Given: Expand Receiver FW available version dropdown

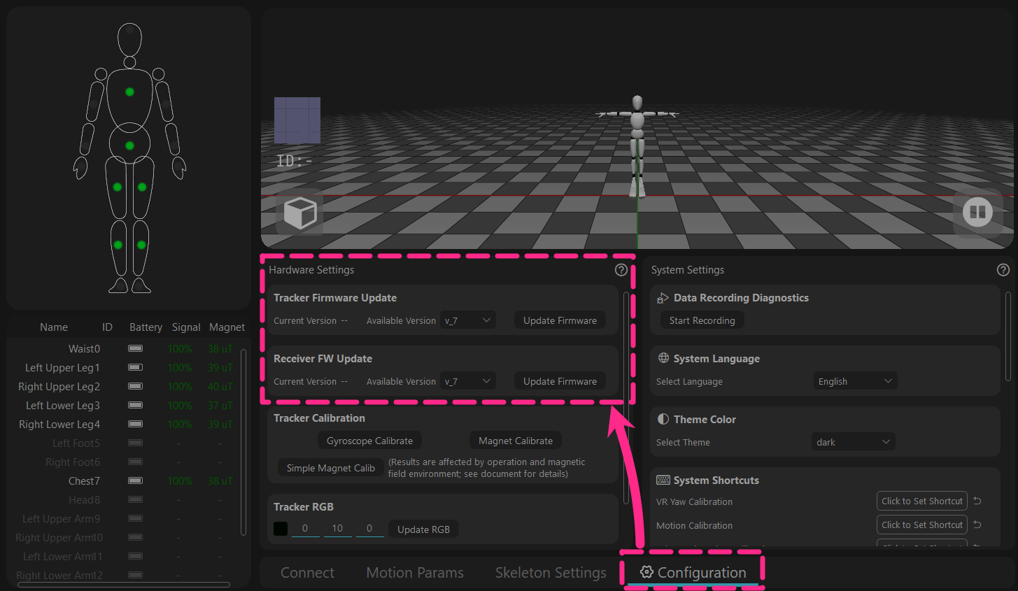Looking at the screenshot, I should pyautogui.click(x=468, y=381).
